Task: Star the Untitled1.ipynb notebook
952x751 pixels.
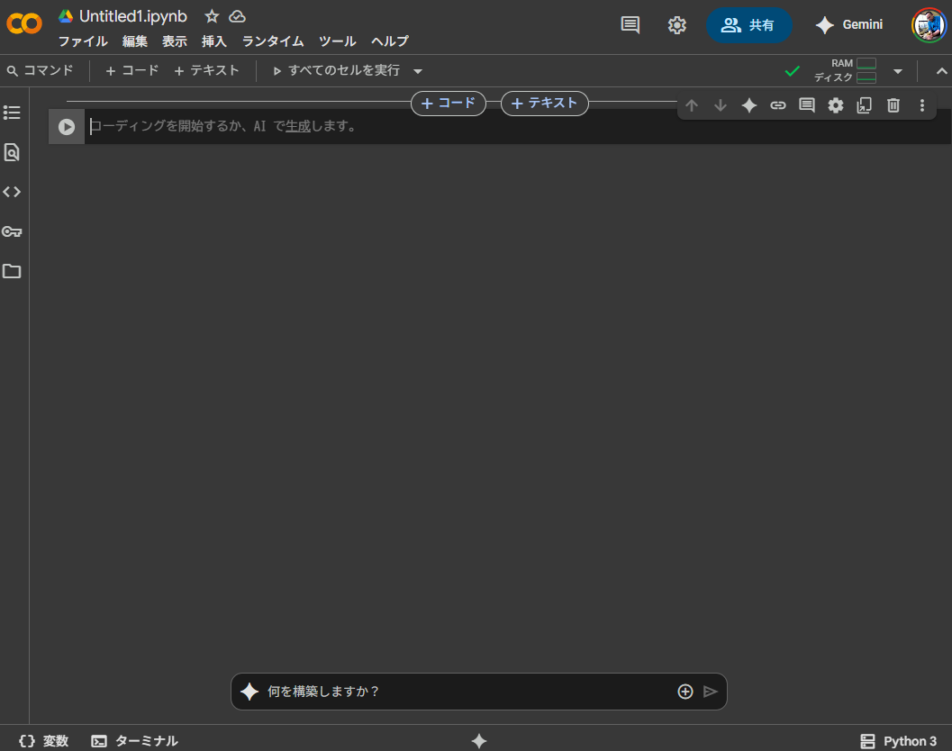Action: click(212, 16)
